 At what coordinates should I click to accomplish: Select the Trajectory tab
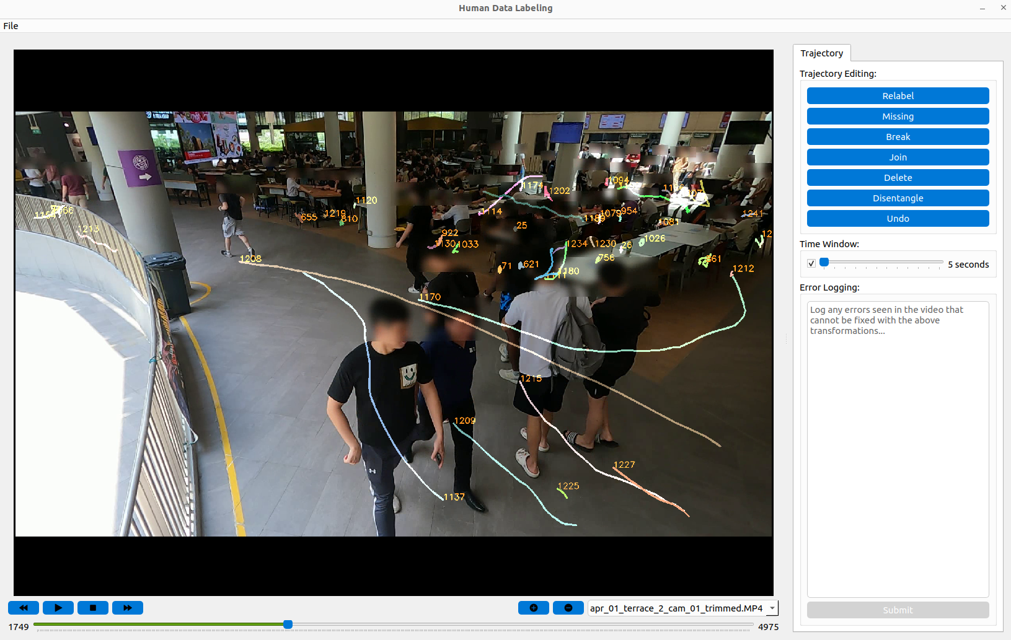tap(822, 53)
